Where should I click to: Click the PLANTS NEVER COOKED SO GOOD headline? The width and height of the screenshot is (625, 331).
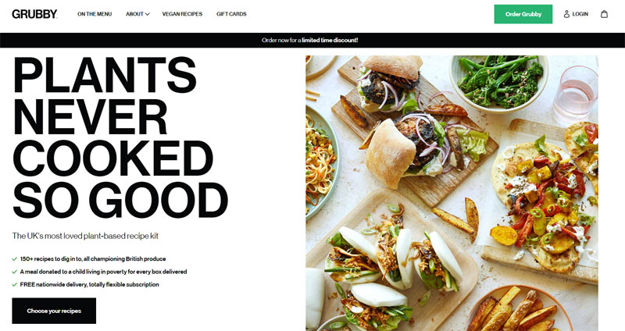tap(120, 137)
